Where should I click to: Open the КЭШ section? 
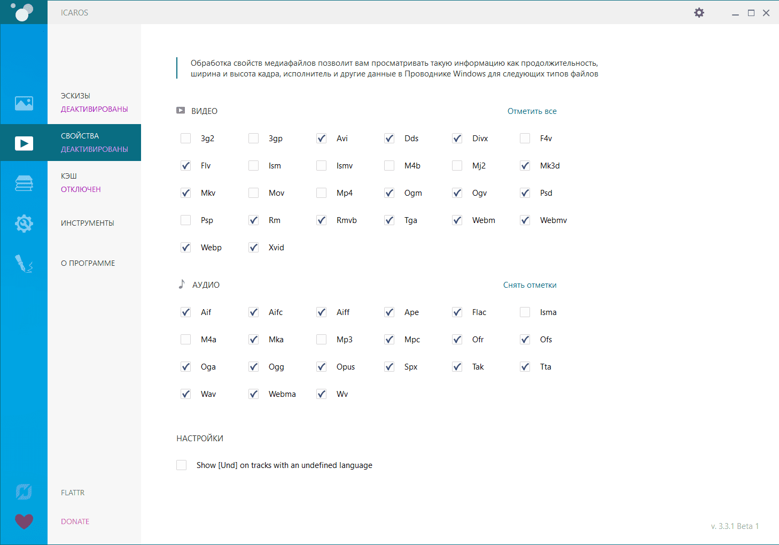(81, 182)
